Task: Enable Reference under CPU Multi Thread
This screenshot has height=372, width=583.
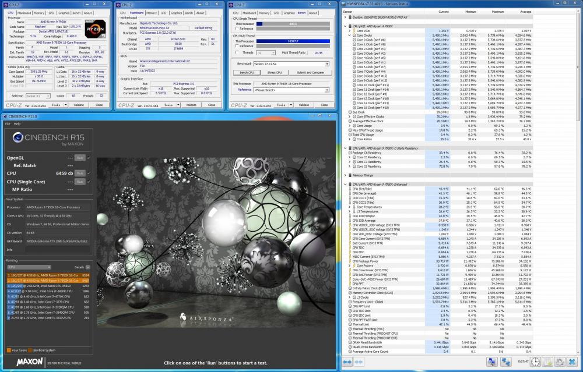Action: [237, 45]
